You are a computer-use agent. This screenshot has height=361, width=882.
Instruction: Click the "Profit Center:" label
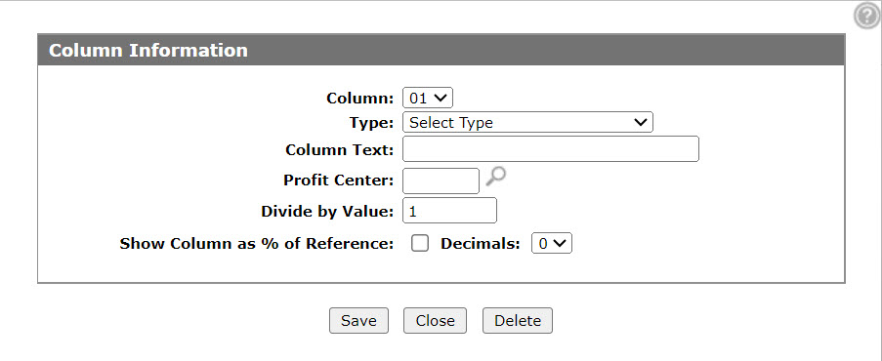(339, 180)
